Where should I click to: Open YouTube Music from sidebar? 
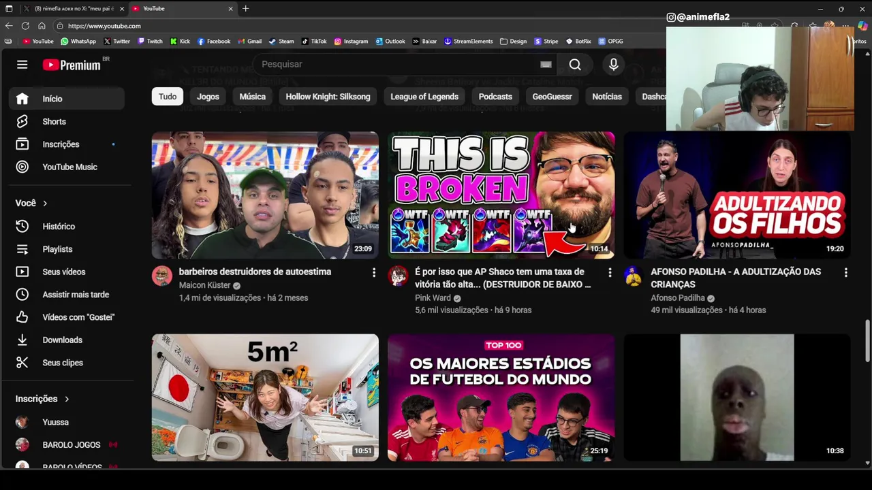[67, 167]
